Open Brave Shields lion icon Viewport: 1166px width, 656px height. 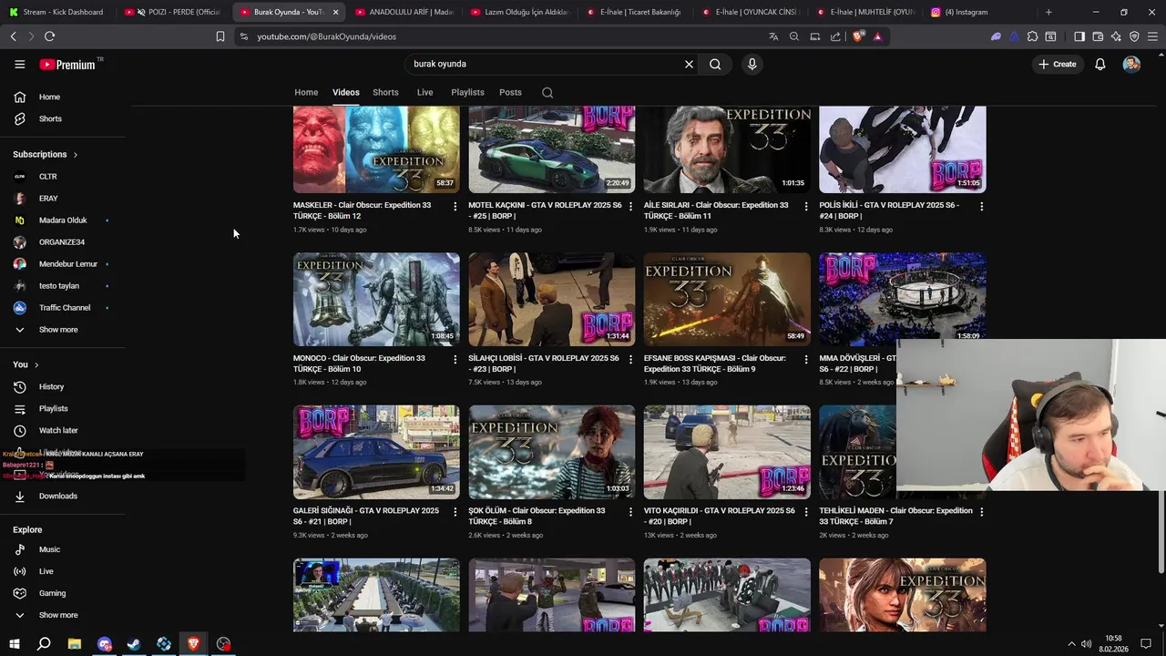tap(858, 36)
